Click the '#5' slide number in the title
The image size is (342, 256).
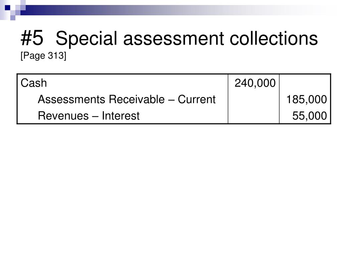point(32,38)
